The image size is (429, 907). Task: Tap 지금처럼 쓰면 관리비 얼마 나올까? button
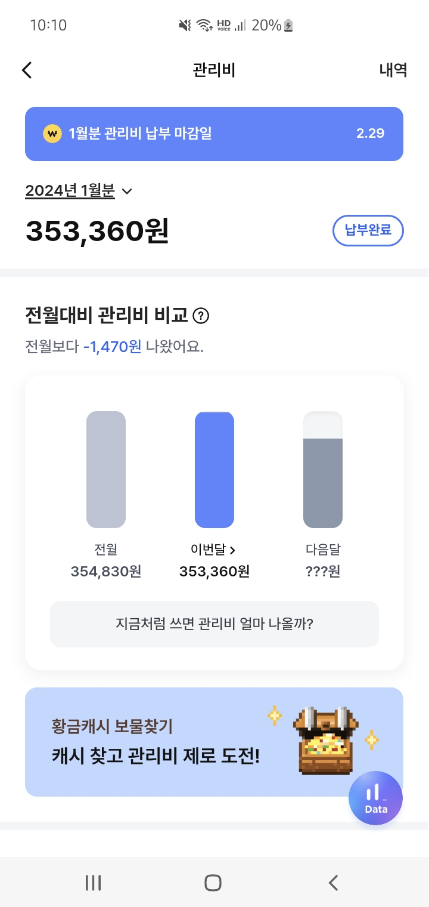pos(214,624)
